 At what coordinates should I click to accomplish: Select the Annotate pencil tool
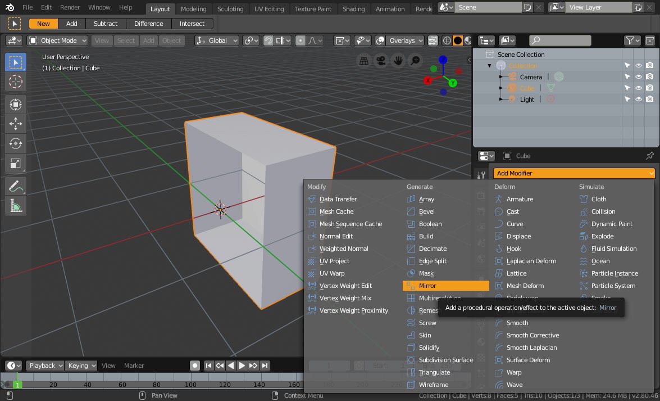click(16, 186)
